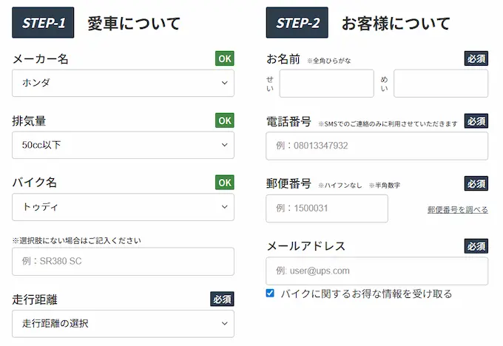Image resolution: width=503 pixels, height=346 pixels.
Task: Open the バイク名 dropdown showing トゥディ
Action: (x=123, y=207)
